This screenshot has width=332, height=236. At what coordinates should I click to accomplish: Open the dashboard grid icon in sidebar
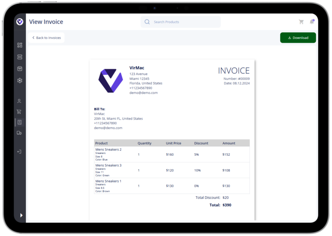[20, 45]
